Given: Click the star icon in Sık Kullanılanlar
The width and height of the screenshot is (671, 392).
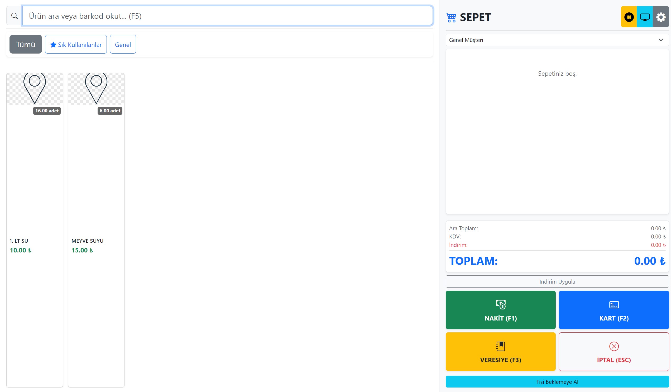Looking at the screenshot, I should (53, 45).
